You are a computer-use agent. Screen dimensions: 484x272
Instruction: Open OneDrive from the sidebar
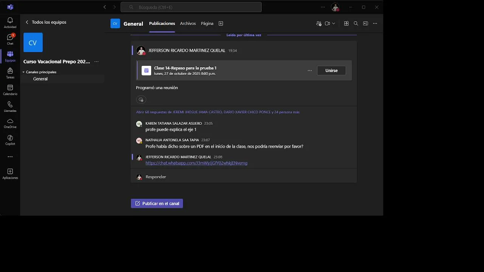point(10,123)
